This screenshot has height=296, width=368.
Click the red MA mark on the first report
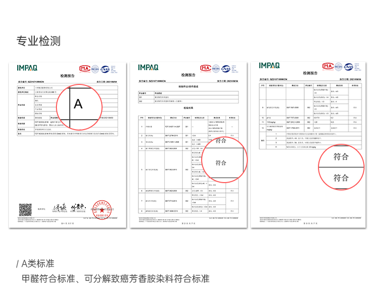pos(85,69)
